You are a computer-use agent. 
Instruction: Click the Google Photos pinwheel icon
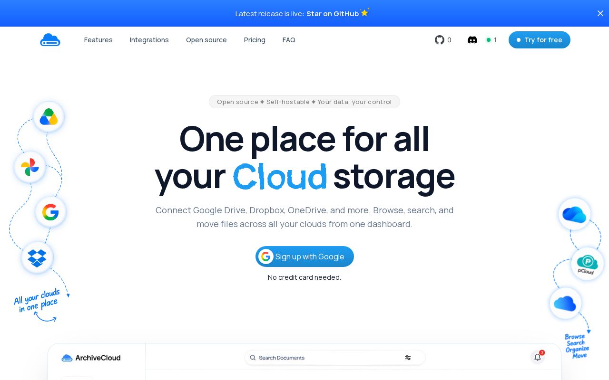point(29,167)
